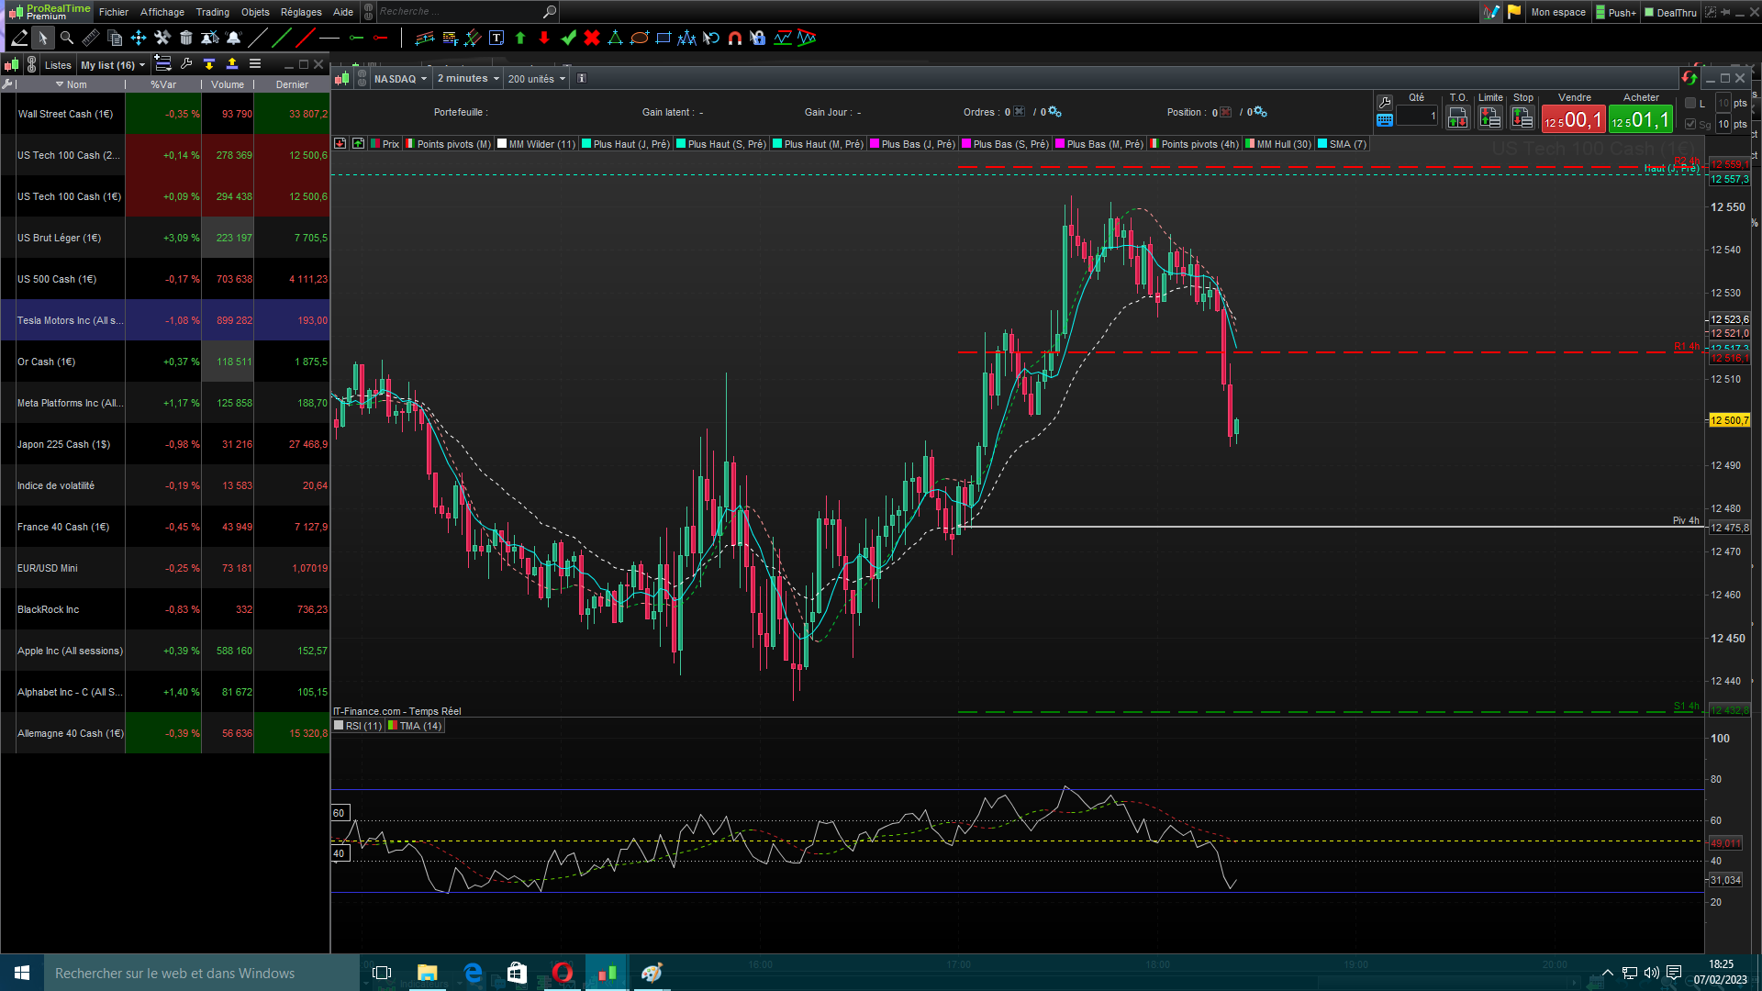Open the blue keyboard trading icon
Image resolution: width=1762 pixels, height=991 pixels.
1385,120
